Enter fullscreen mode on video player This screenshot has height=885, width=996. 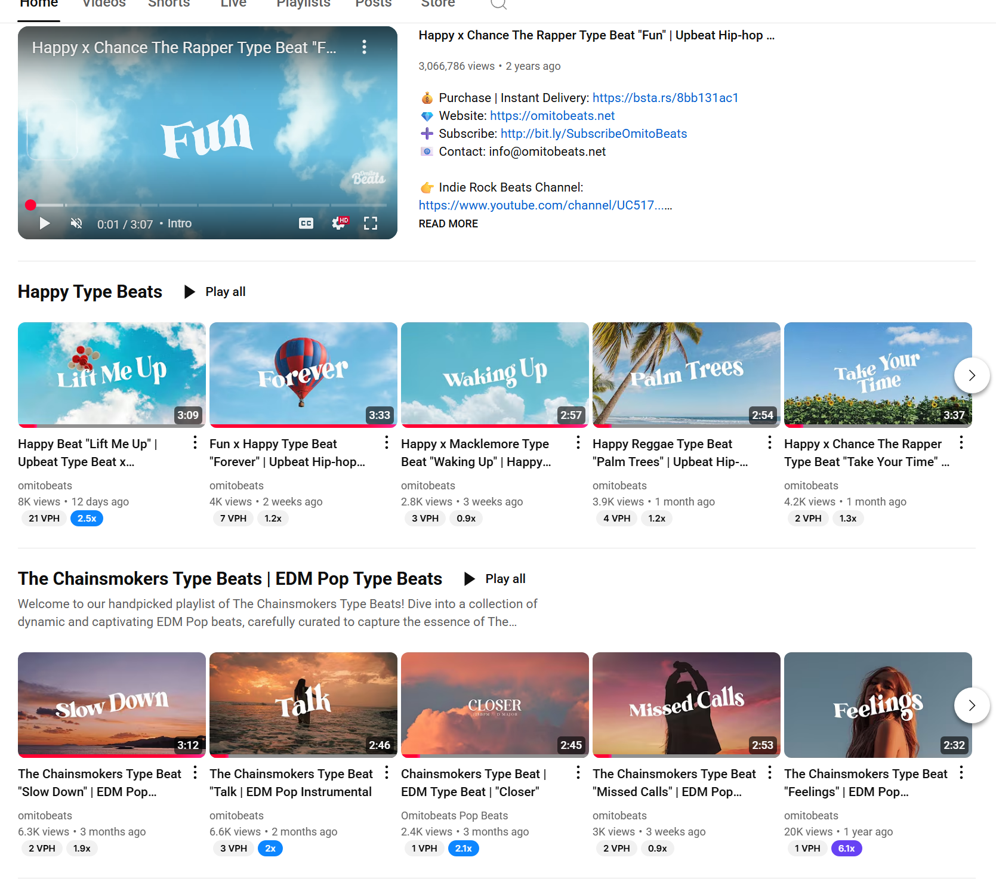(x=371, y=223)
